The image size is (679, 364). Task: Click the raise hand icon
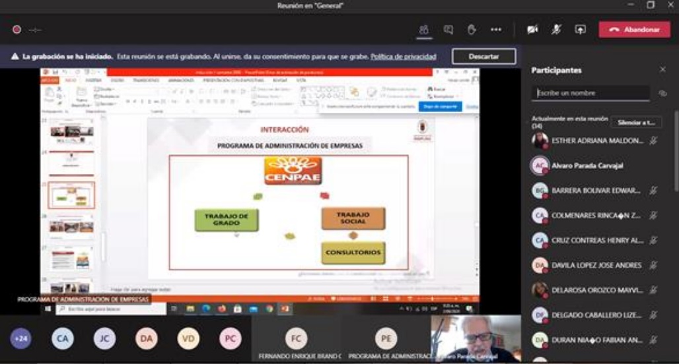click(x=472, y=30)
